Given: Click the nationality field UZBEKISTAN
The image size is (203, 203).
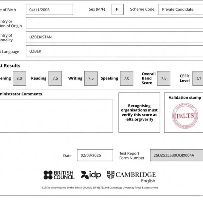Looking at the screenshot, I should coord(115,37).
